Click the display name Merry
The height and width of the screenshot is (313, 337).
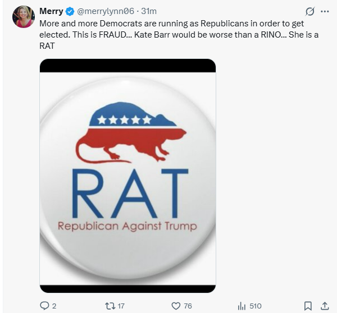pyautogui.click(x=51, y=12)
